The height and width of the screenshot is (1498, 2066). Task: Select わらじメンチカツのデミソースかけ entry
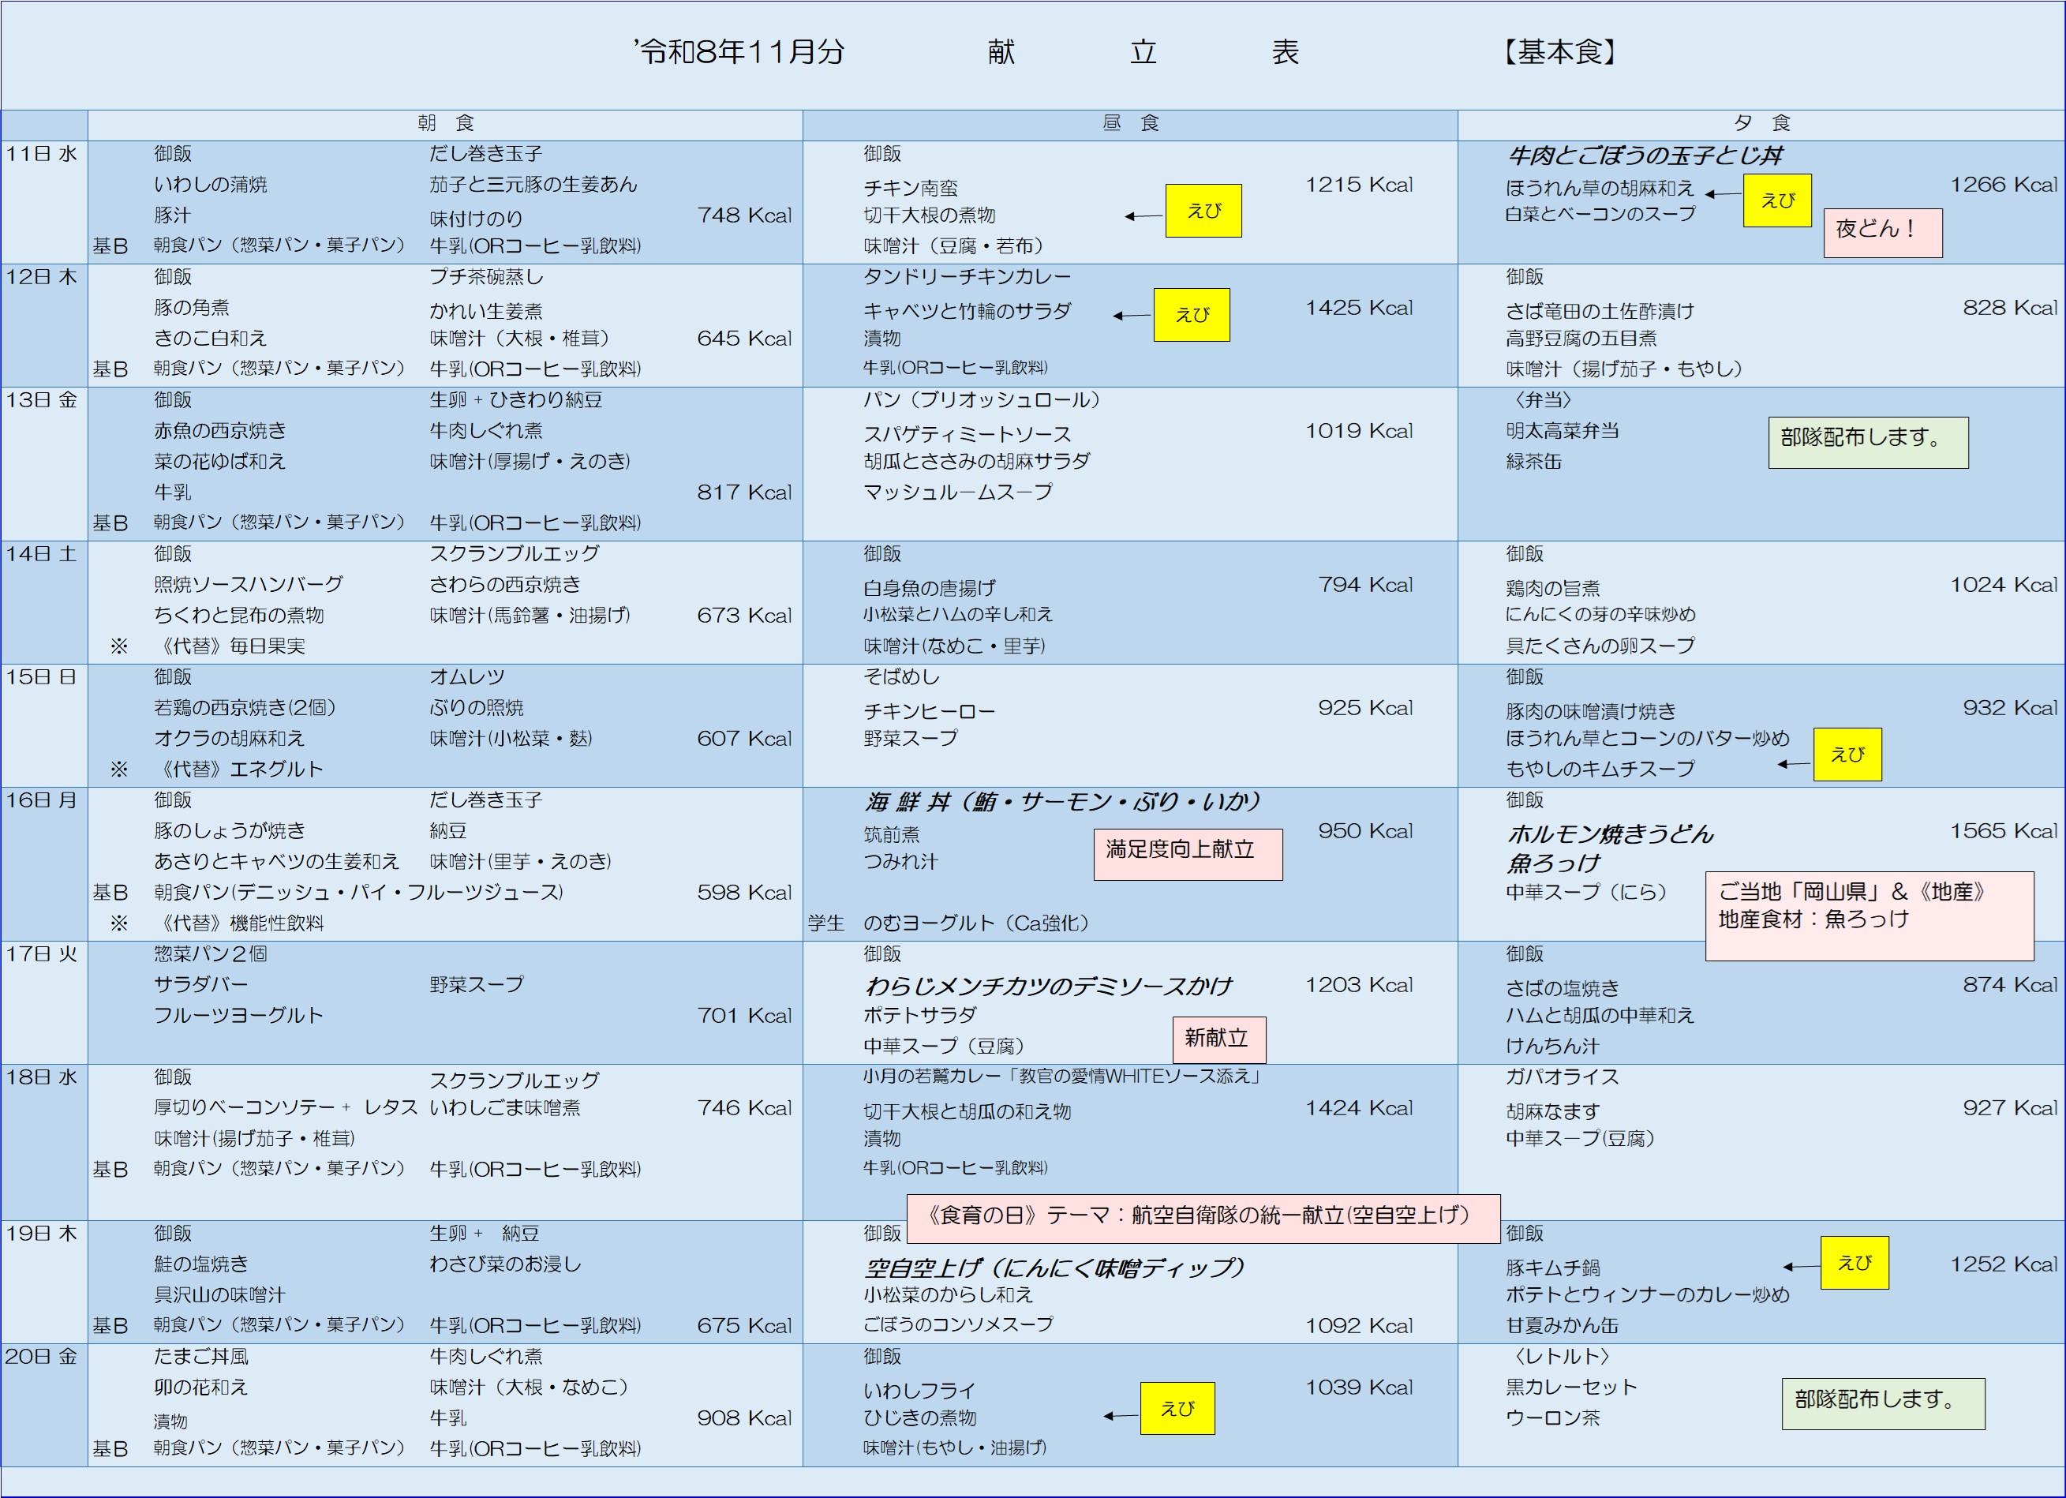1047,986
